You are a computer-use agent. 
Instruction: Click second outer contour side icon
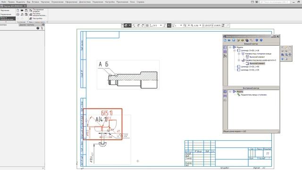[225, 51]
